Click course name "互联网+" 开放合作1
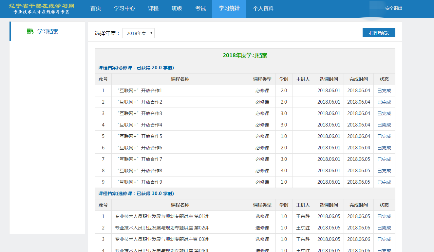 coord(140,91)
